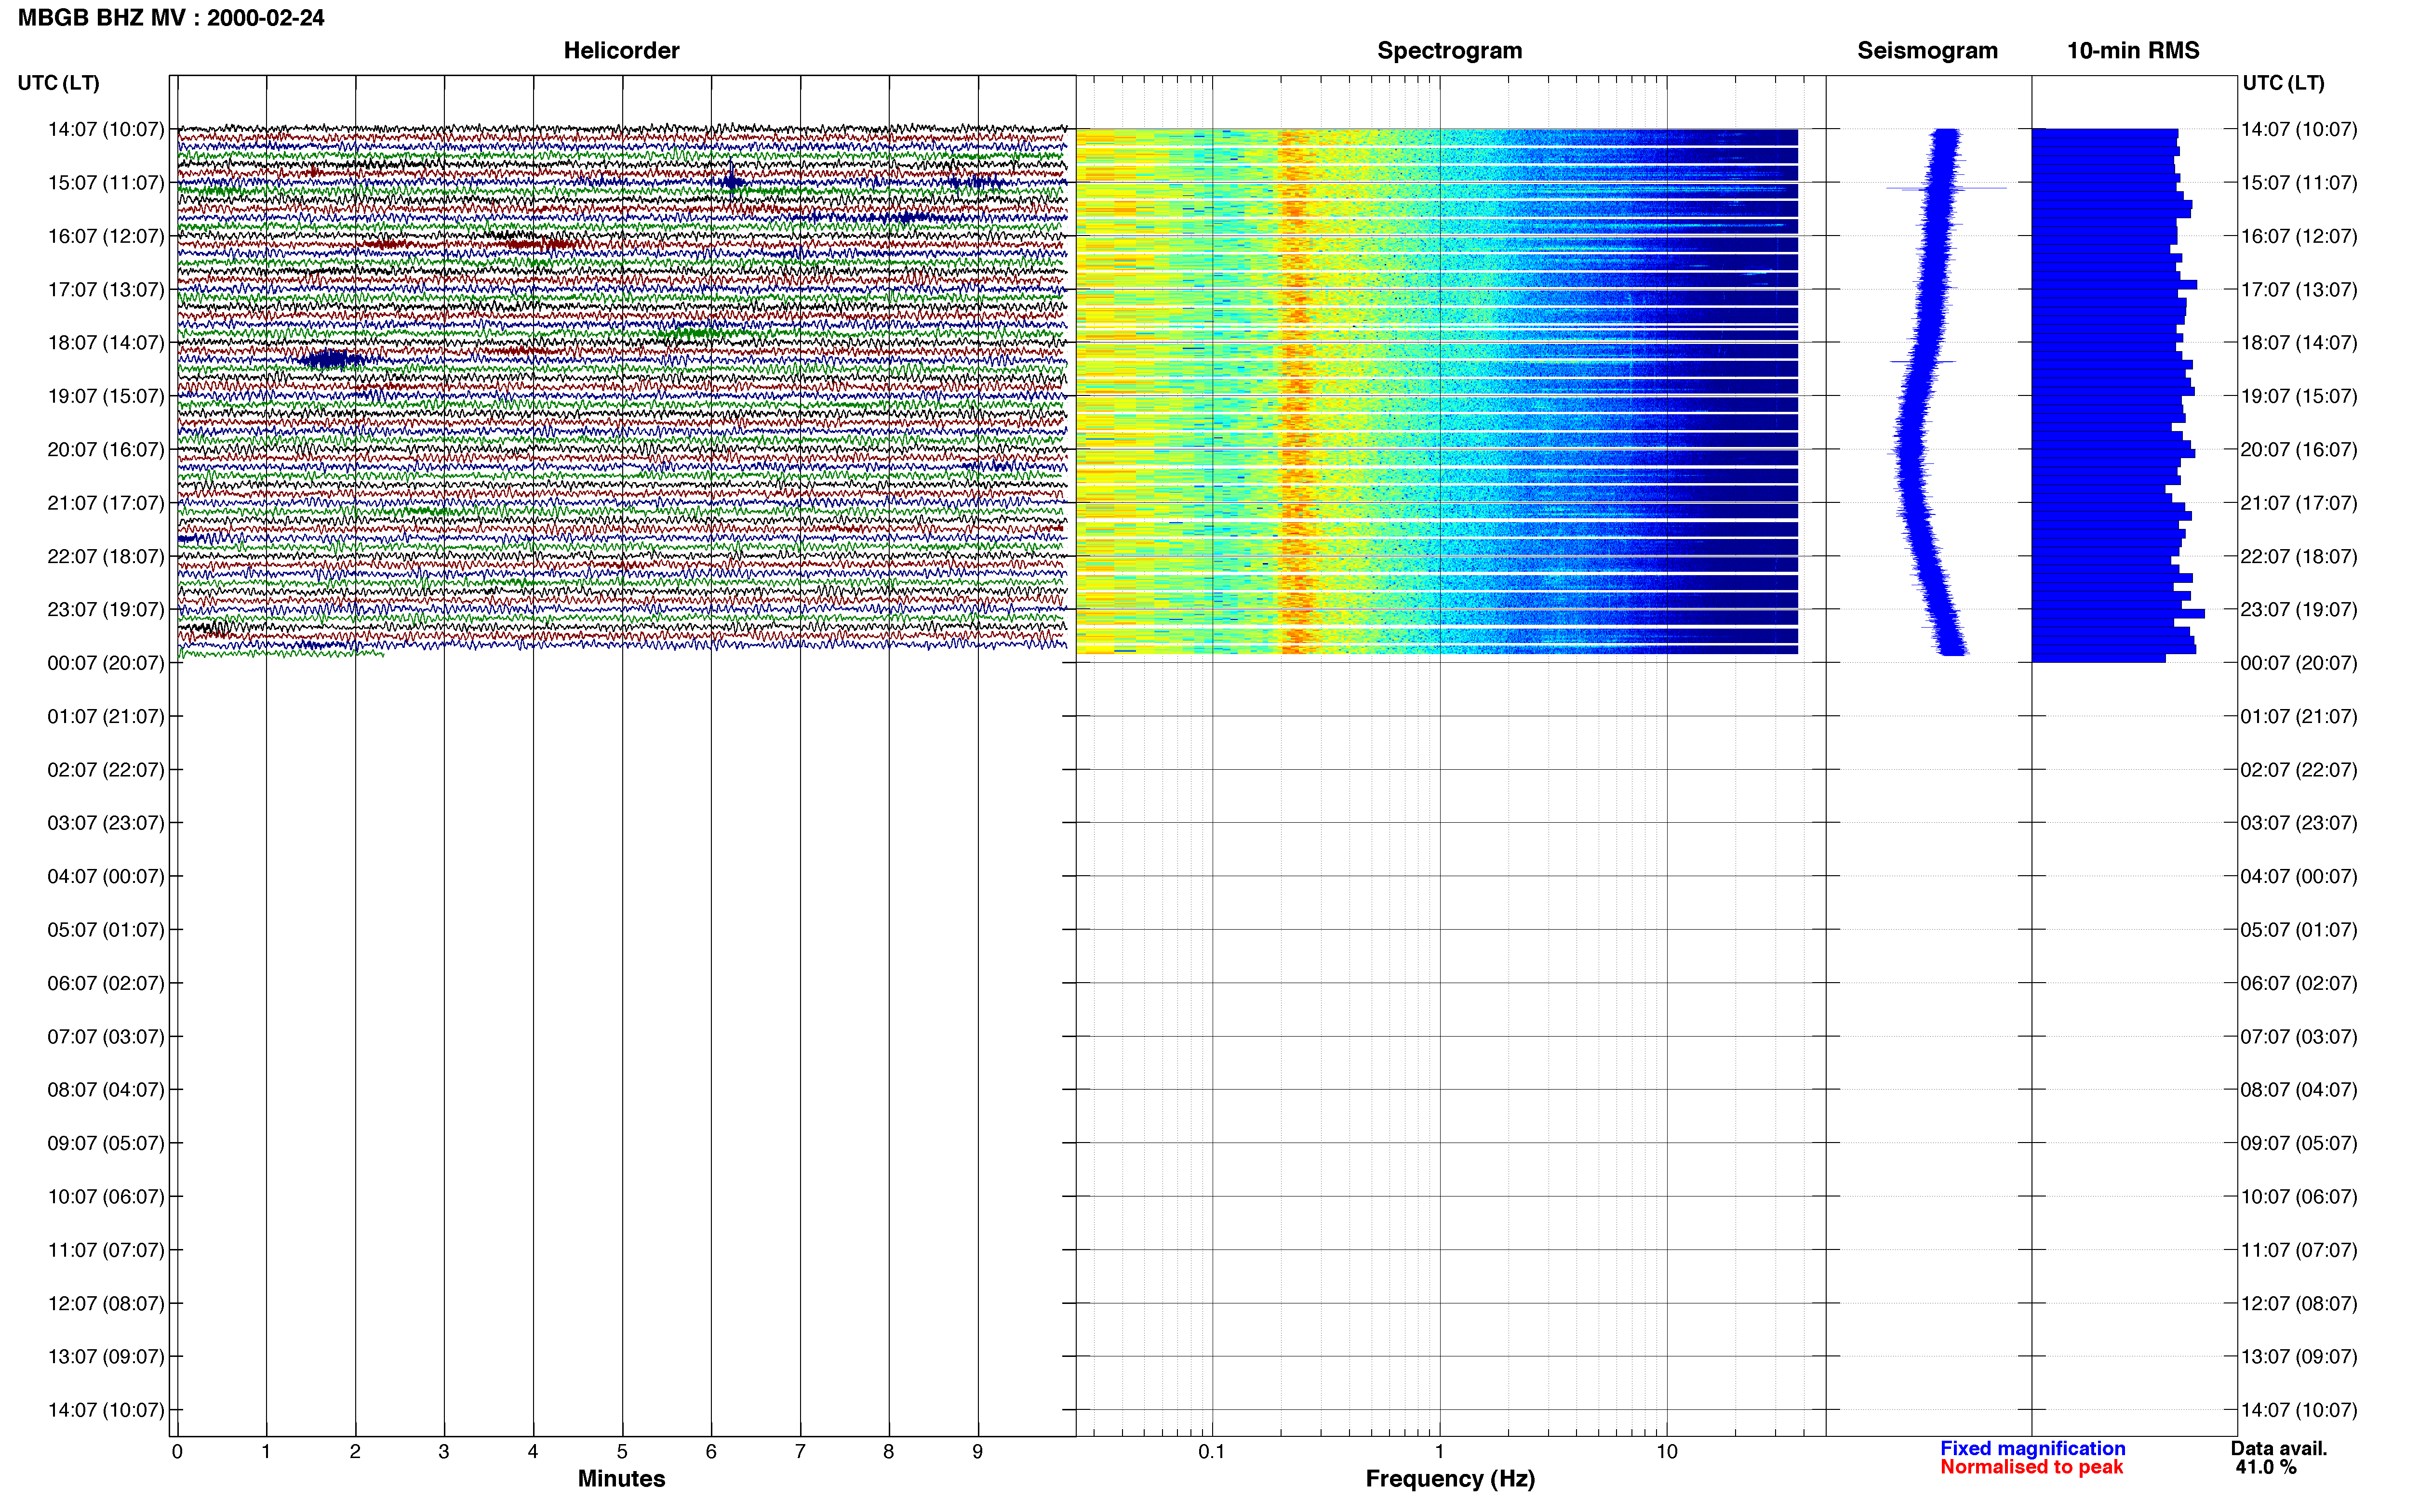Click '15:07 (11:07)' on the helicorder time axis
2419x1512 pixels.
pyautogui.click(x=106, y=183)
